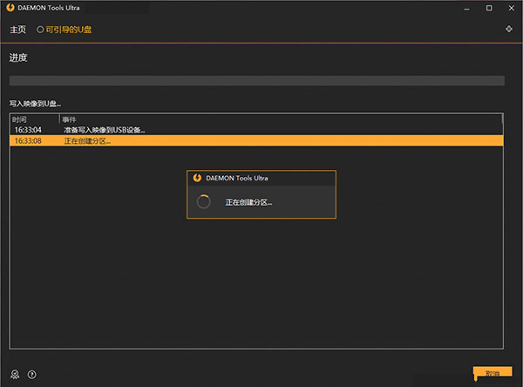523x387 pixels.
Task: Click the pin icon at top right
Action: (509, 30)
